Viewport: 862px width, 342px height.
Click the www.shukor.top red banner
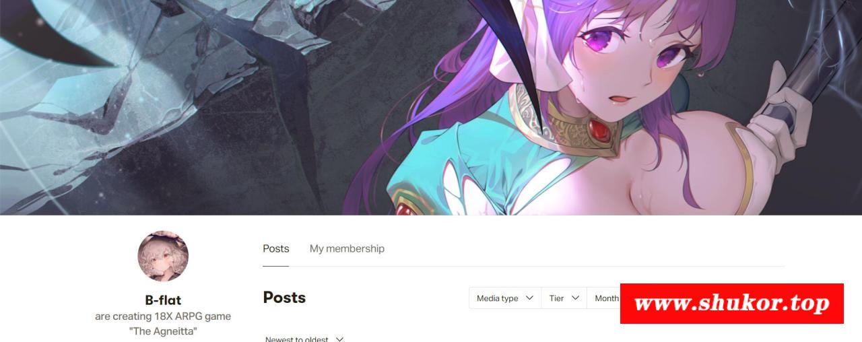pyautogui.click(x=732, y=304)
